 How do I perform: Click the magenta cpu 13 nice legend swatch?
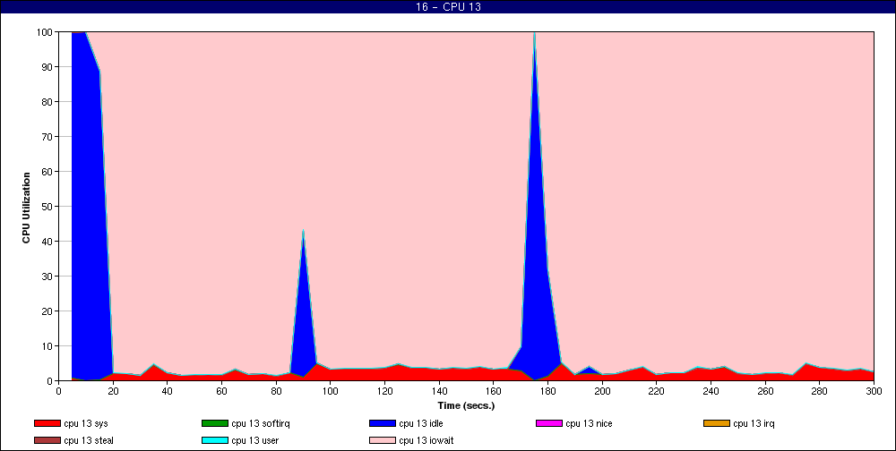(x=549, y=423)
